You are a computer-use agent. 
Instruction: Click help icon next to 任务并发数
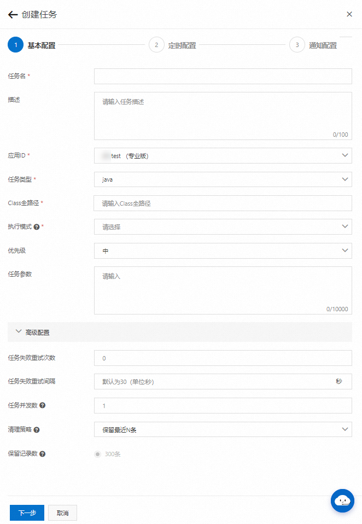pyautogui.click(x=43, y=405)
